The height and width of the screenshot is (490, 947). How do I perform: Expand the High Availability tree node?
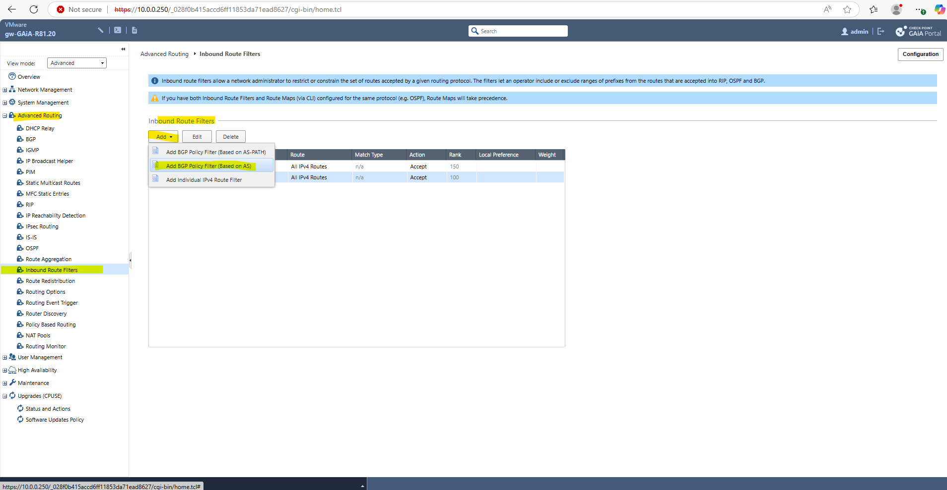click(x=5, y=371)
